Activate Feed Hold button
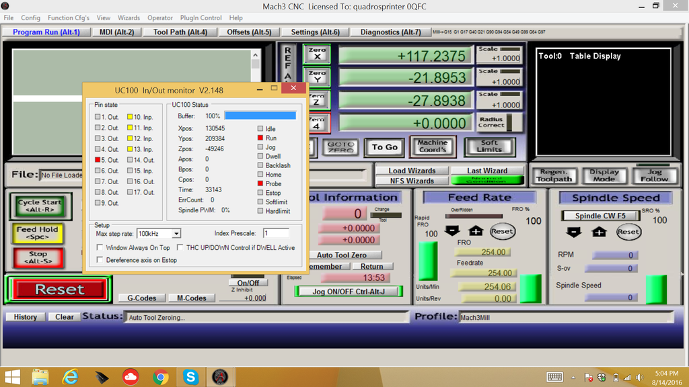Image resolution: width=689 pixels, height=387 pixels. 38,232
